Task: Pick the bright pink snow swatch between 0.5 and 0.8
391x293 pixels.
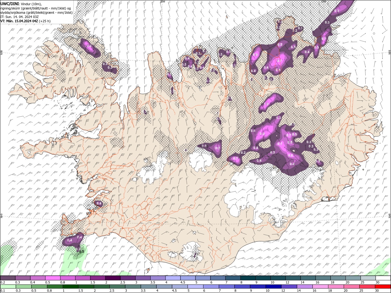Action: click(x=53, y=278)
